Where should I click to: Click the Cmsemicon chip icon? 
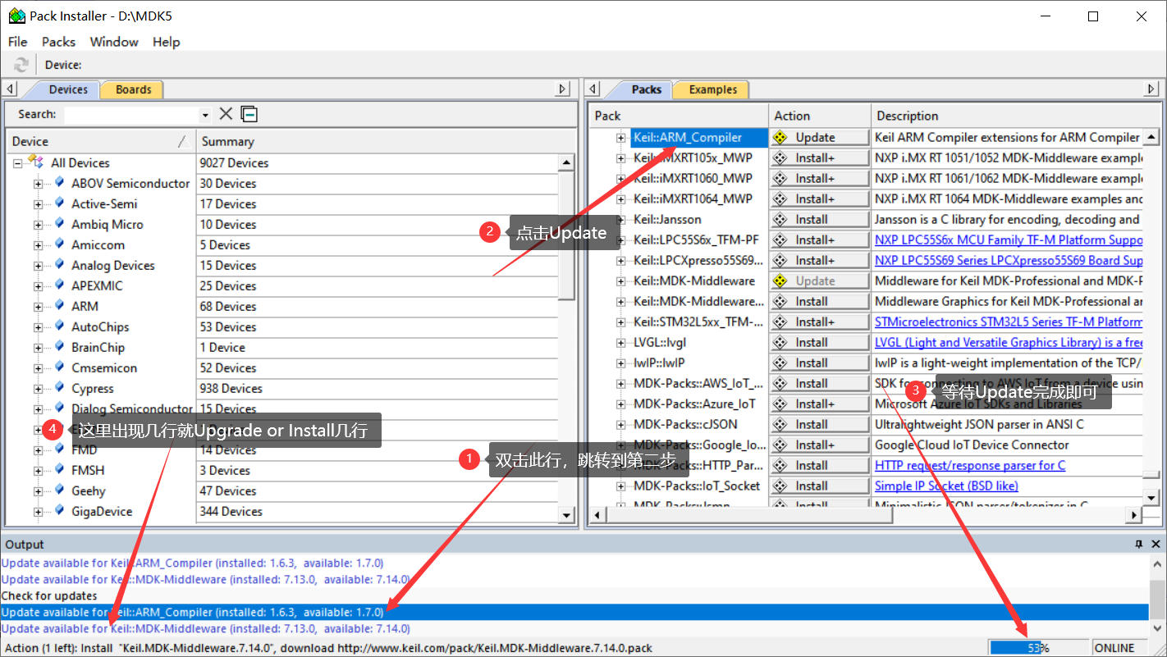pyautogui.click(x=59, y=367)
